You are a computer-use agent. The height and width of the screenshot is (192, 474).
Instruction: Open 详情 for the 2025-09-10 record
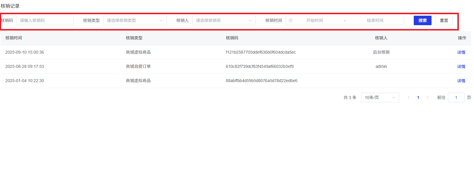[x=461, y=52]
